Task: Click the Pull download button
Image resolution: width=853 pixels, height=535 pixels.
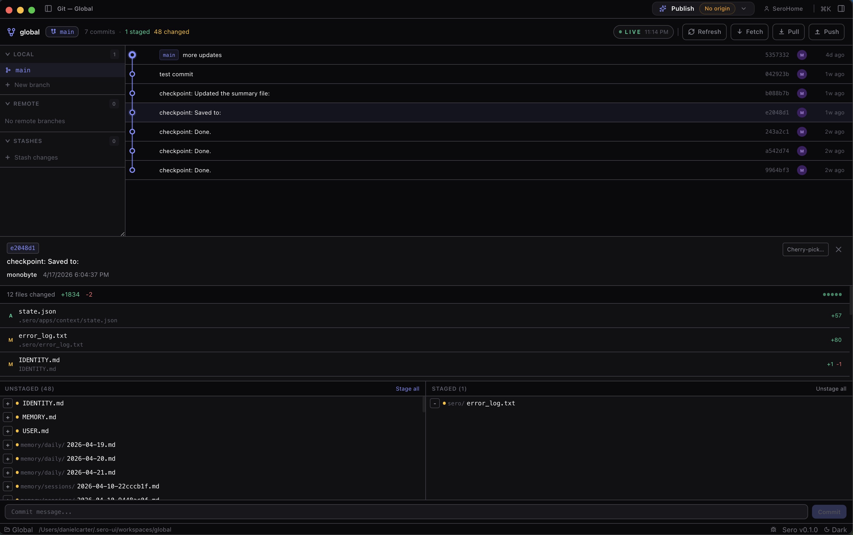Action: coord(788,32)
